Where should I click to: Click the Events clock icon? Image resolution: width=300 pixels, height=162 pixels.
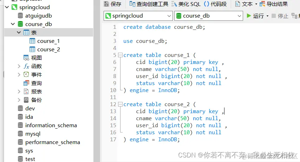26,74
